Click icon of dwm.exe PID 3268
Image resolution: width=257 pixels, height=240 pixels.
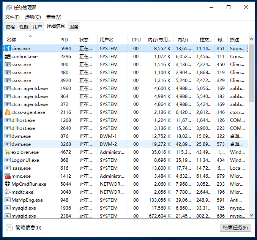coord(8,144)
